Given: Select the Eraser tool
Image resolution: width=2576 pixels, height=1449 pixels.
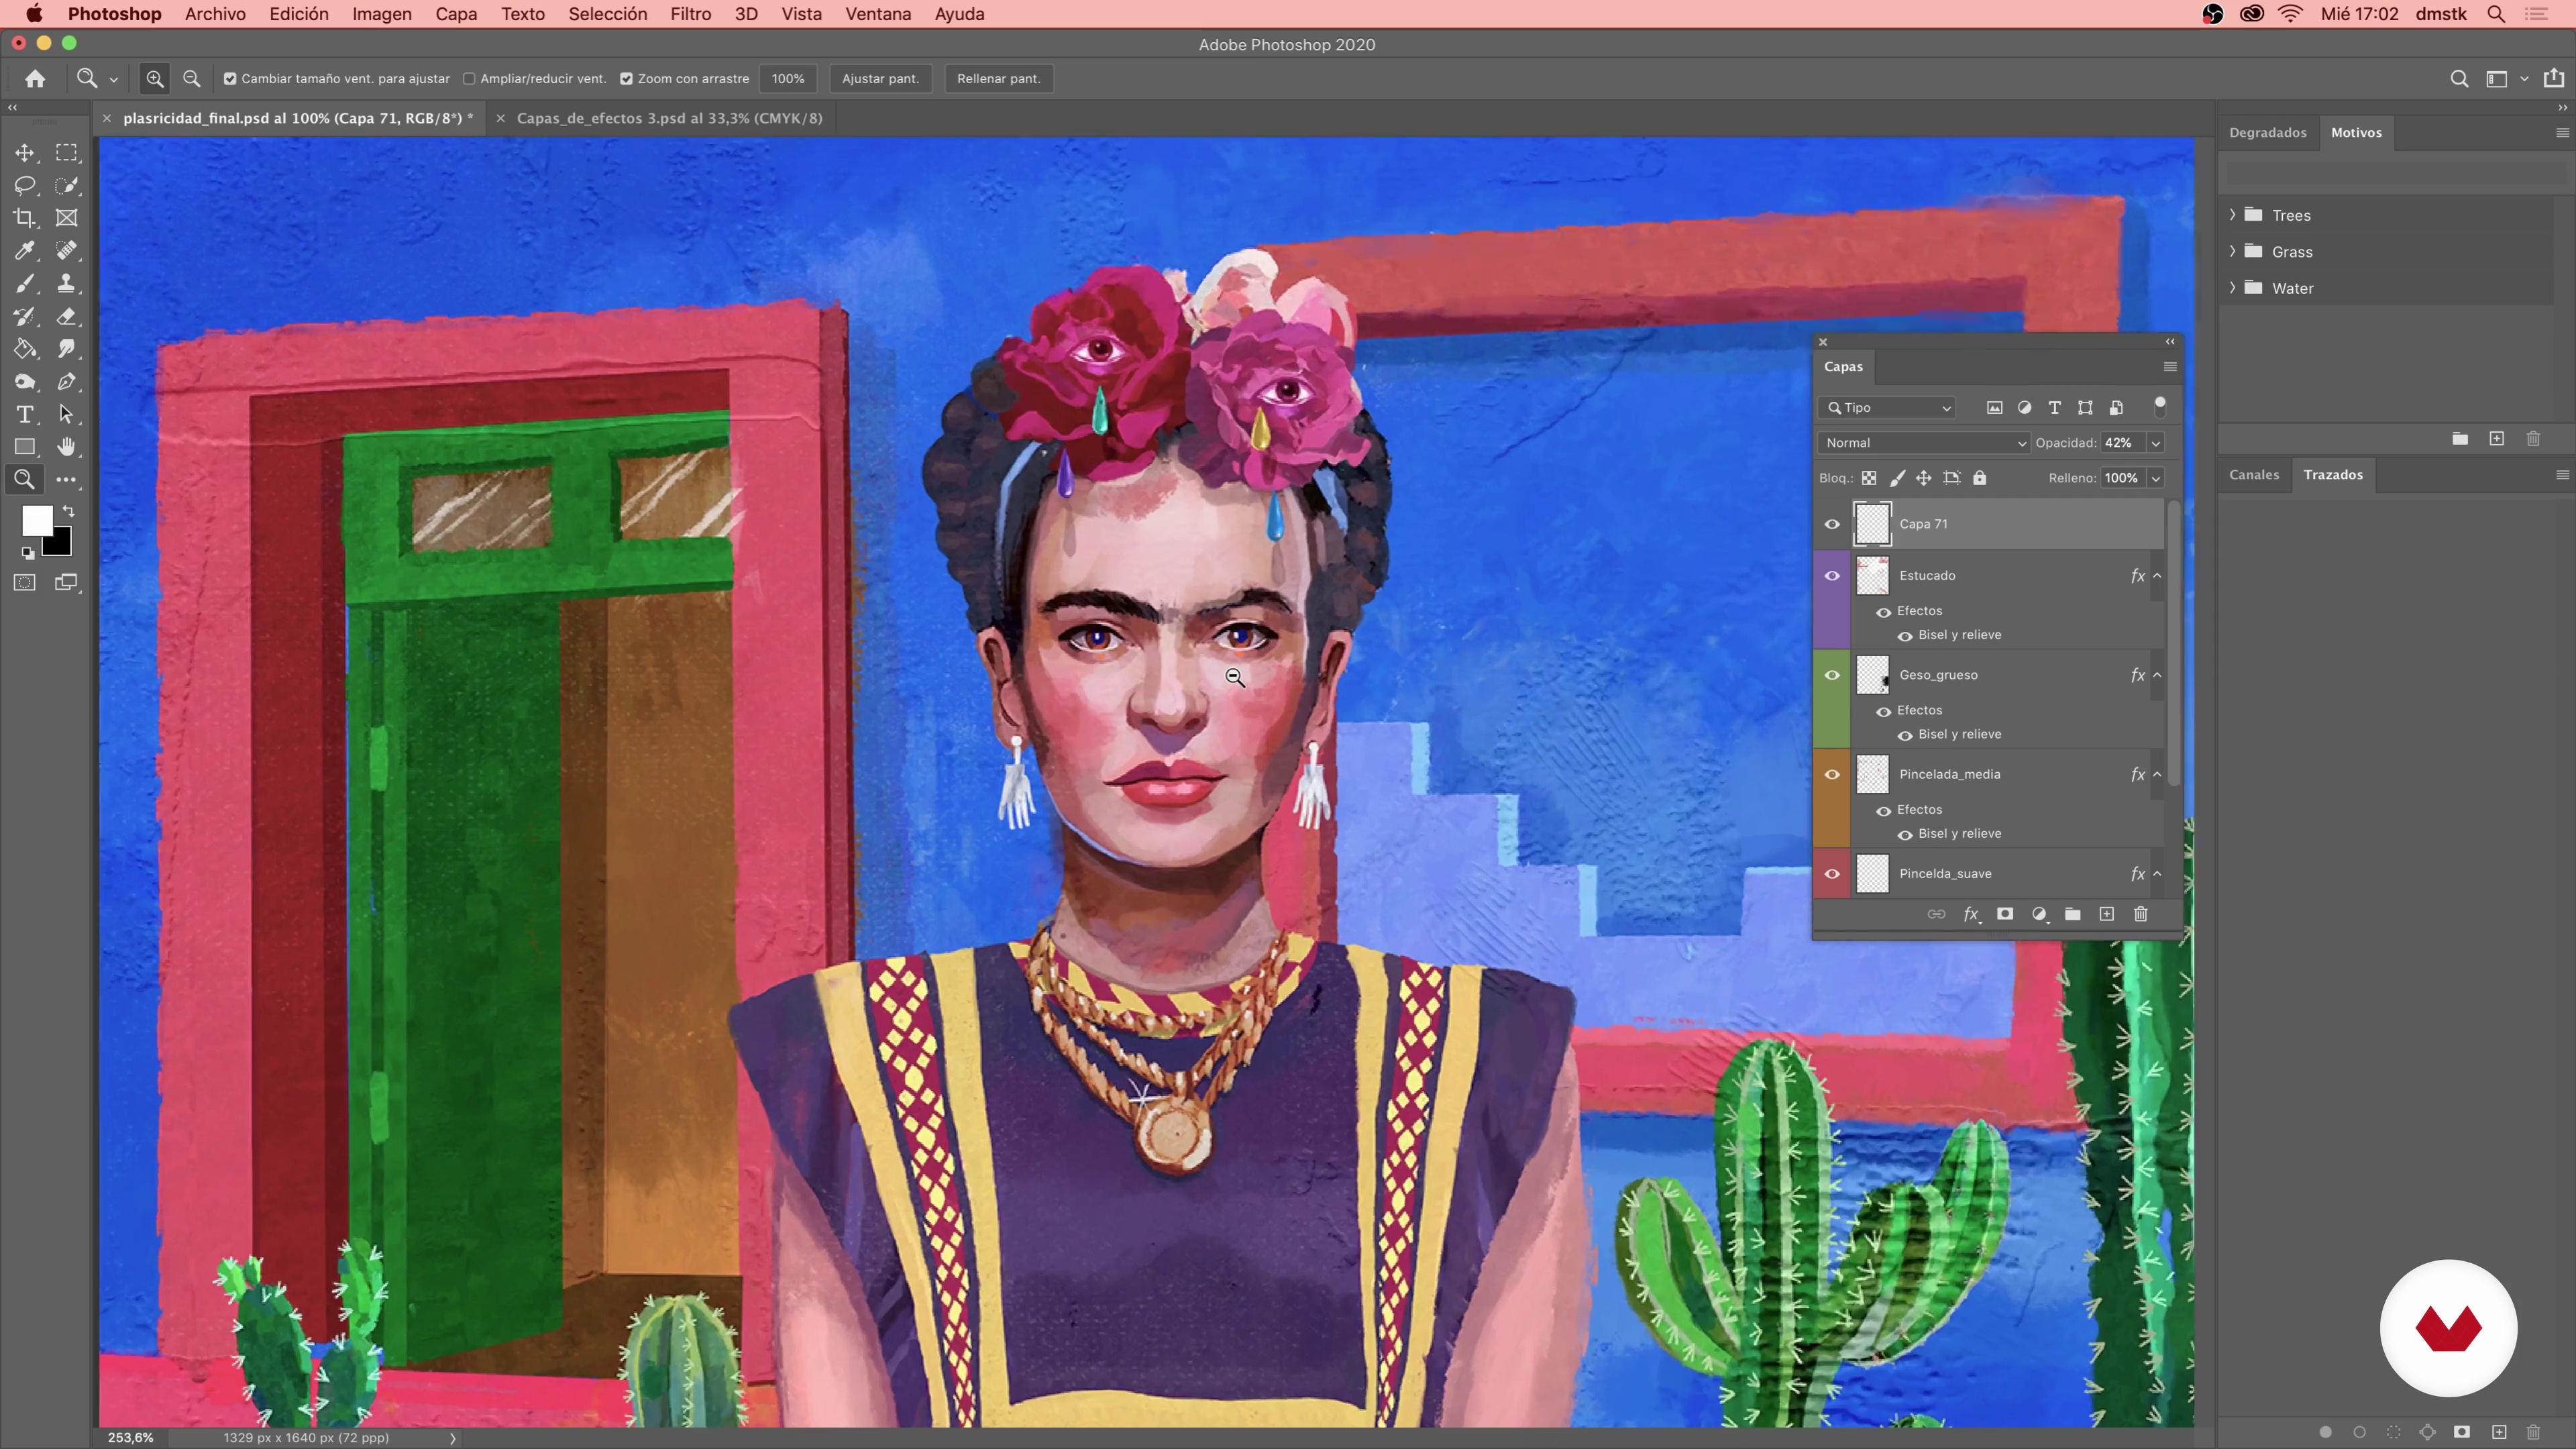Looking at the screenshot, I should 66,317.
